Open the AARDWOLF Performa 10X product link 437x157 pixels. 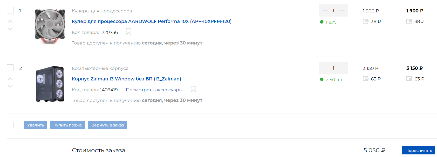coord(152,21)
